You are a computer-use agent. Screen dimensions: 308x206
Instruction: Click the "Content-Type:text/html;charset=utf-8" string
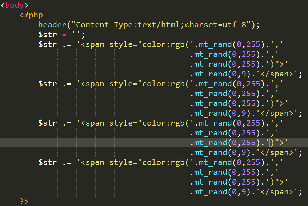click(x=161, y=25)
